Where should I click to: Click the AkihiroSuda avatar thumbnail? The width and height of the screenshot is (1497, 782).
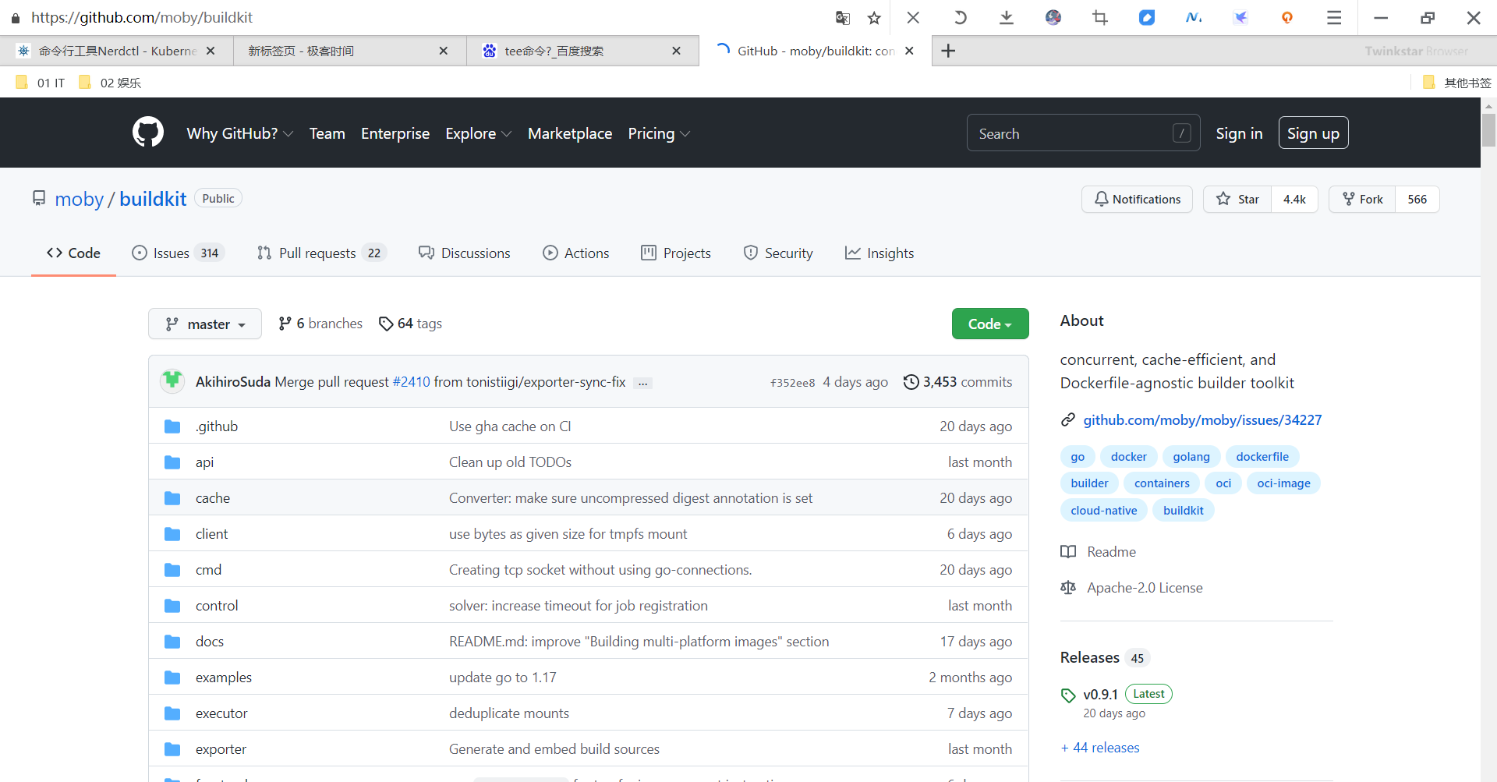click(x=172, y=381)
